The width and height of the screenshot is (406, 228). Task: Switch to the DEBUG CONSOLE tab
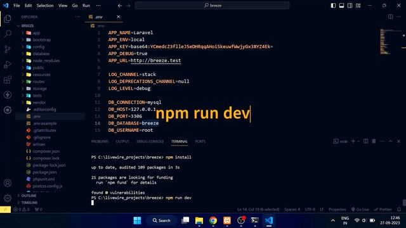[x=150, y=141]
